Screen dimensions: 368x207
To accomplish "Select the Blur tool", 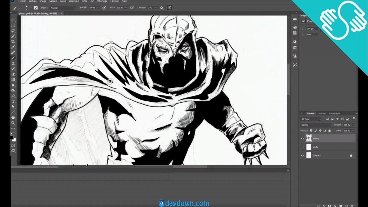I will [x=13, y=85].
